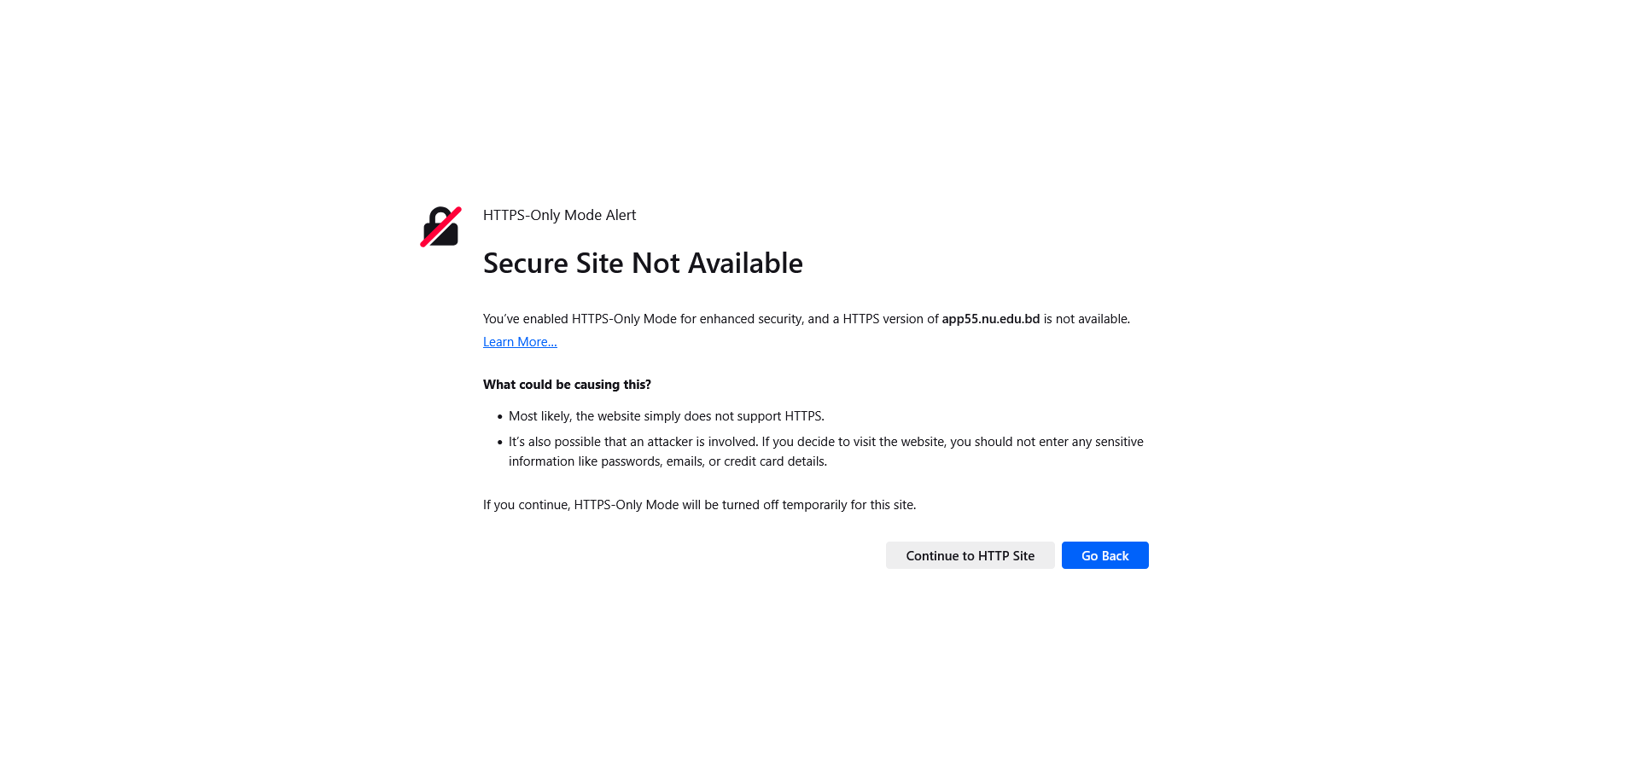Click the bullet about website not supporting HTTPS
The height and width of the screenshot is (777, 1632).
point(667,416)
